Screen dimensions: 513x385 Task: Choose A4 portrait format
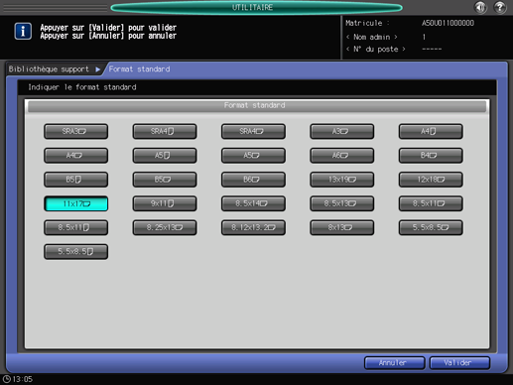[431, 131]
